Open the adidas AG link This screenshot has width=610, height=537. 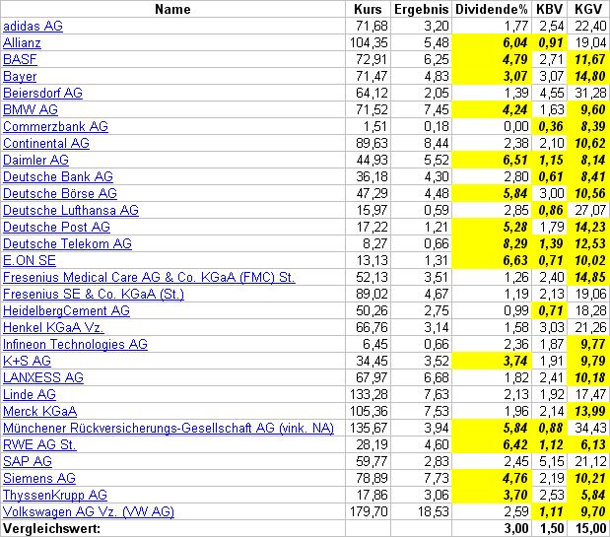tap(33, 25)
